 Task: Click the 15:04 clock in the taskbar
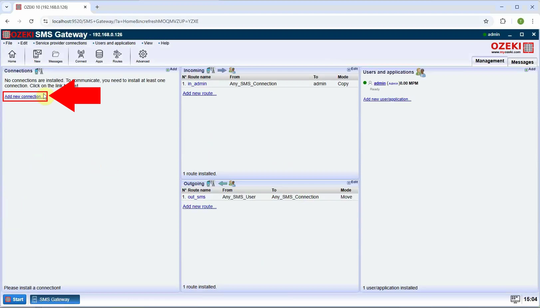[530, 299]
